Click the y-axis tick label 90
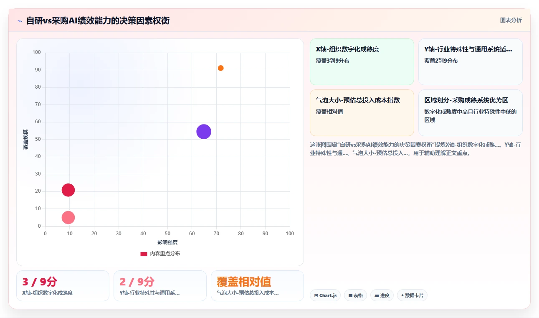Viewport: 539px width, 318px height. coord(38,70)
